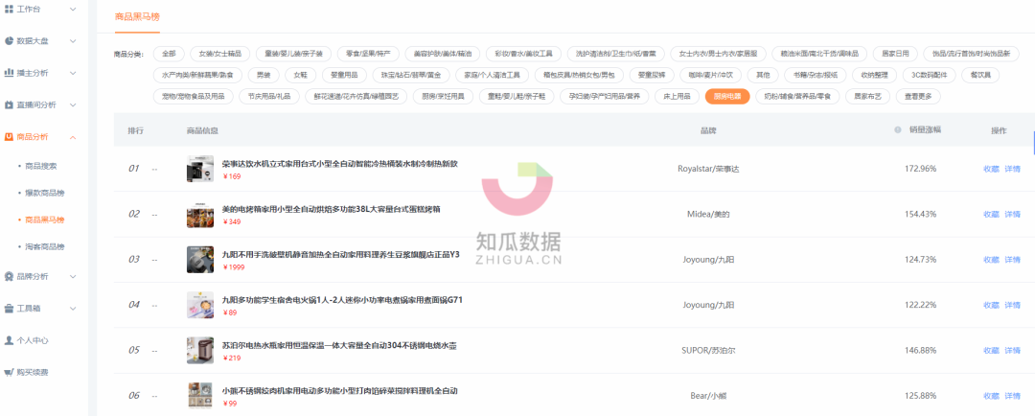The height and width of the screenshot is (416, 1035).
Task: Open the 九阳电火锅 product thumbnail
Action: point(200,305)
